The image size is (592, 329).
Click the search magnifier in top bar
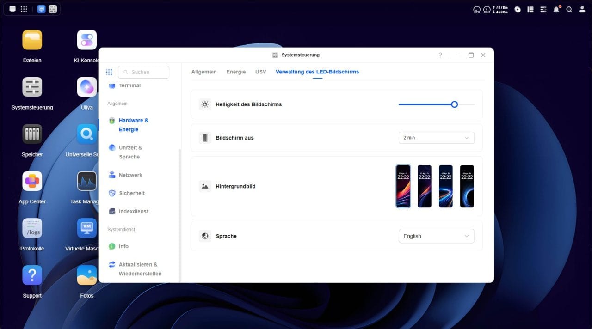[569, 9]
